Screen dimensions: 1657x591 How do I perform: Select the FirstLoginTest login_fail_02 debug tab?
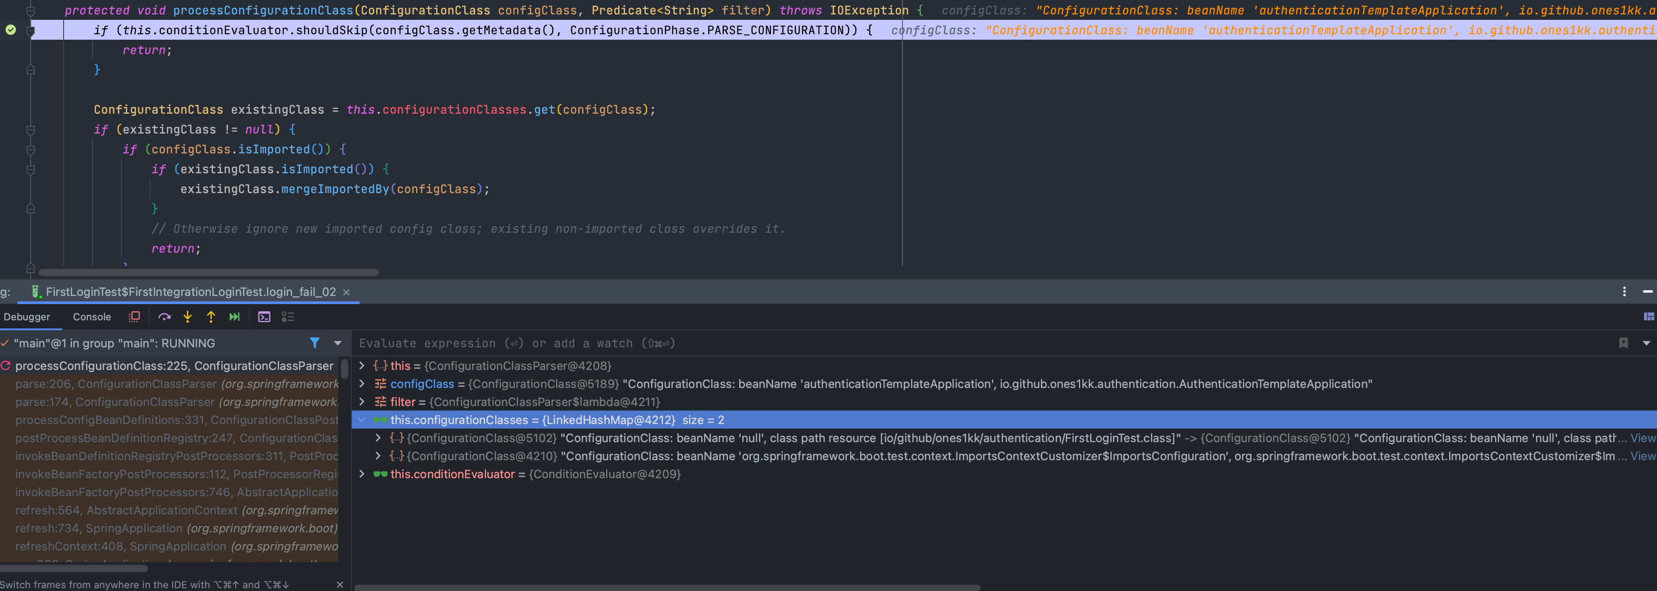[x=190, y=291]
